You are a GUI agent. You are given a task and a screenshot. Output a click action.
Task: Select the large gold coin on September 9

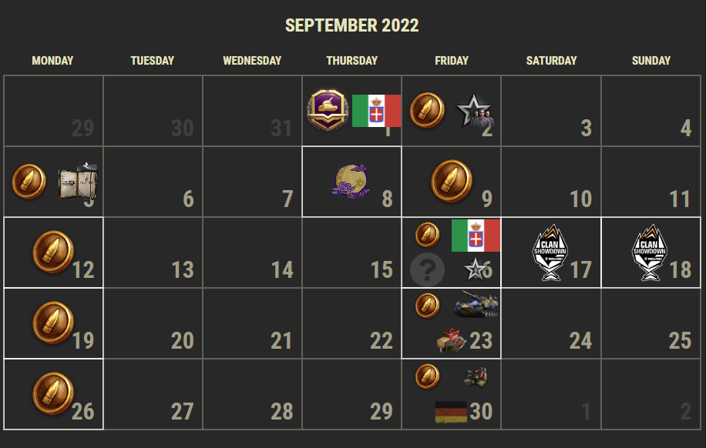(x=452, y=181)
